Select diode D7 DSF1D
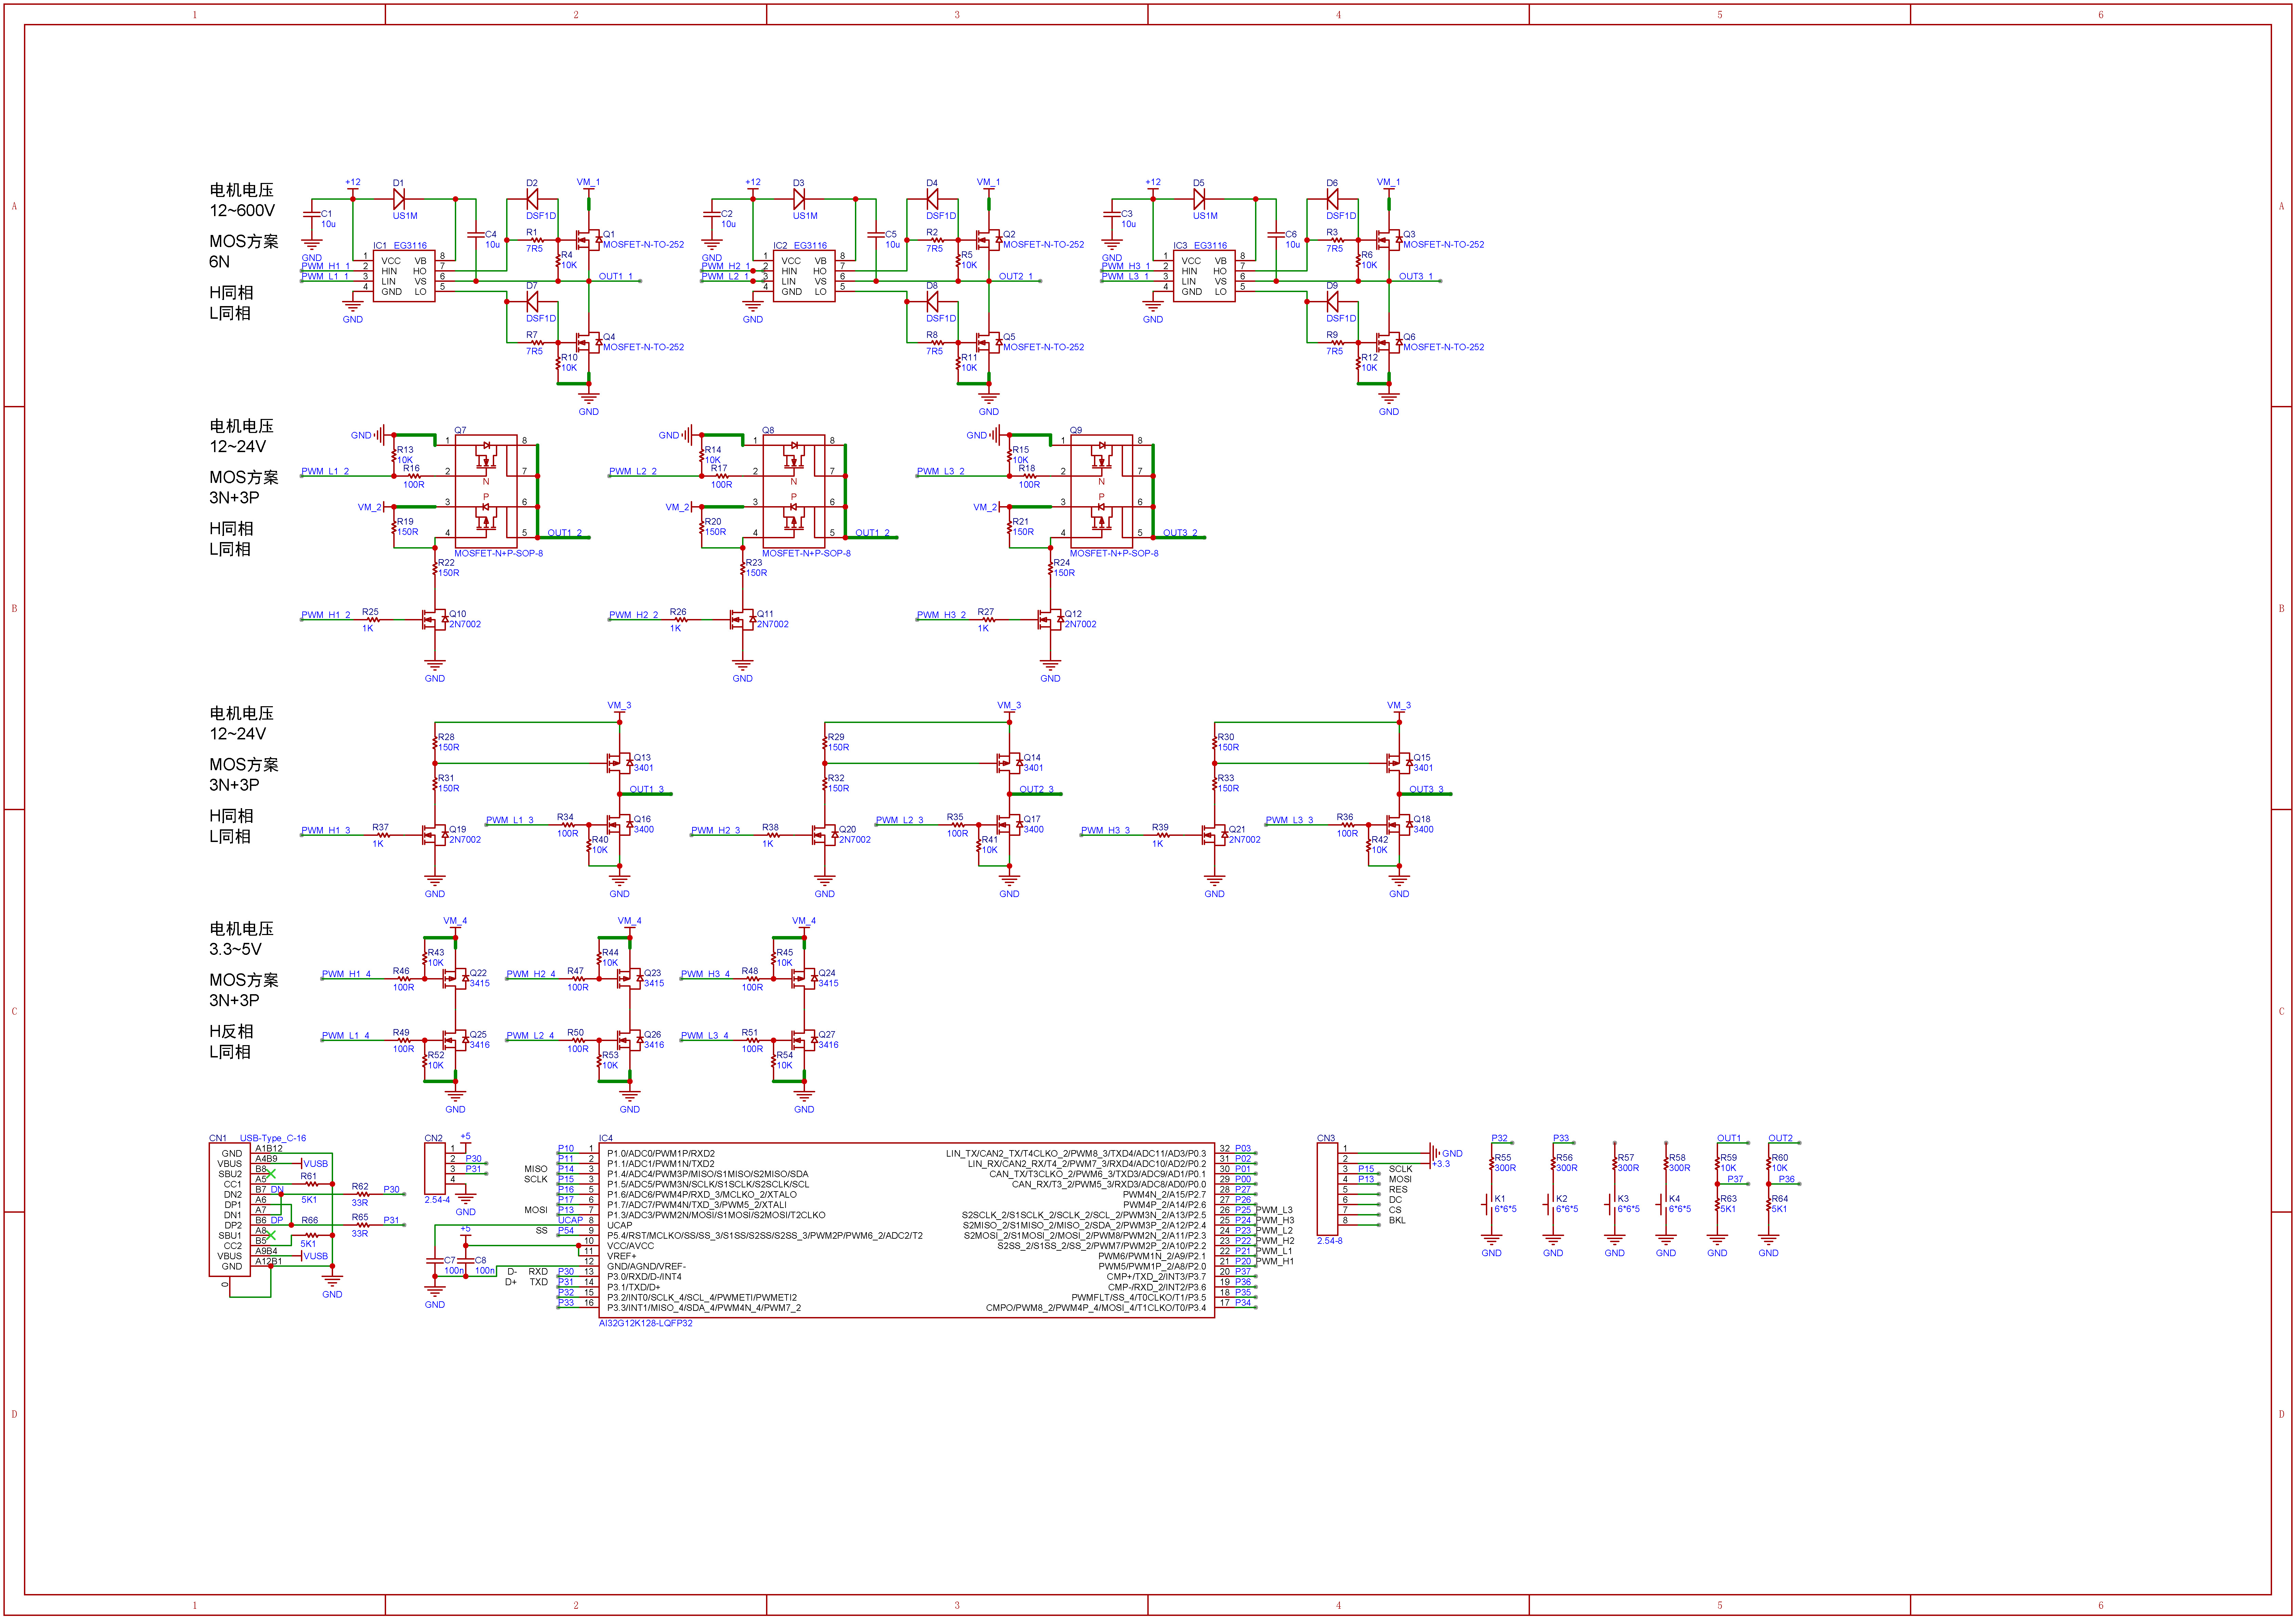This screenshot has width=2296, height=1619. (x=532, y=302)
